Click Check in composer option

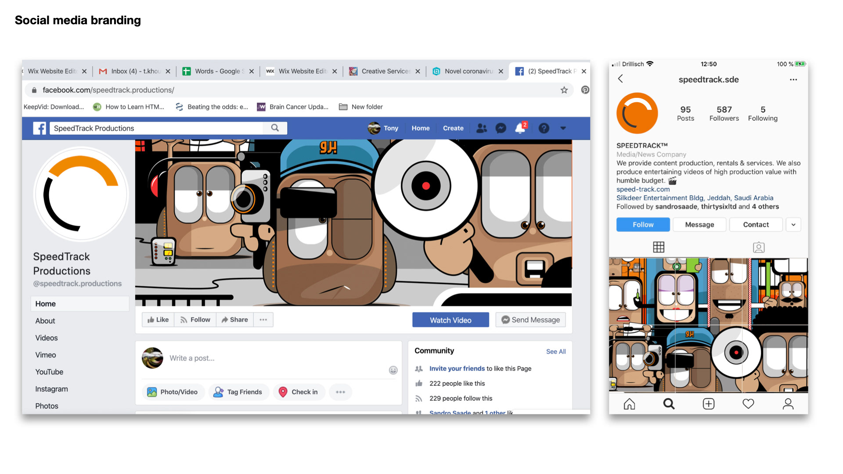298,392
